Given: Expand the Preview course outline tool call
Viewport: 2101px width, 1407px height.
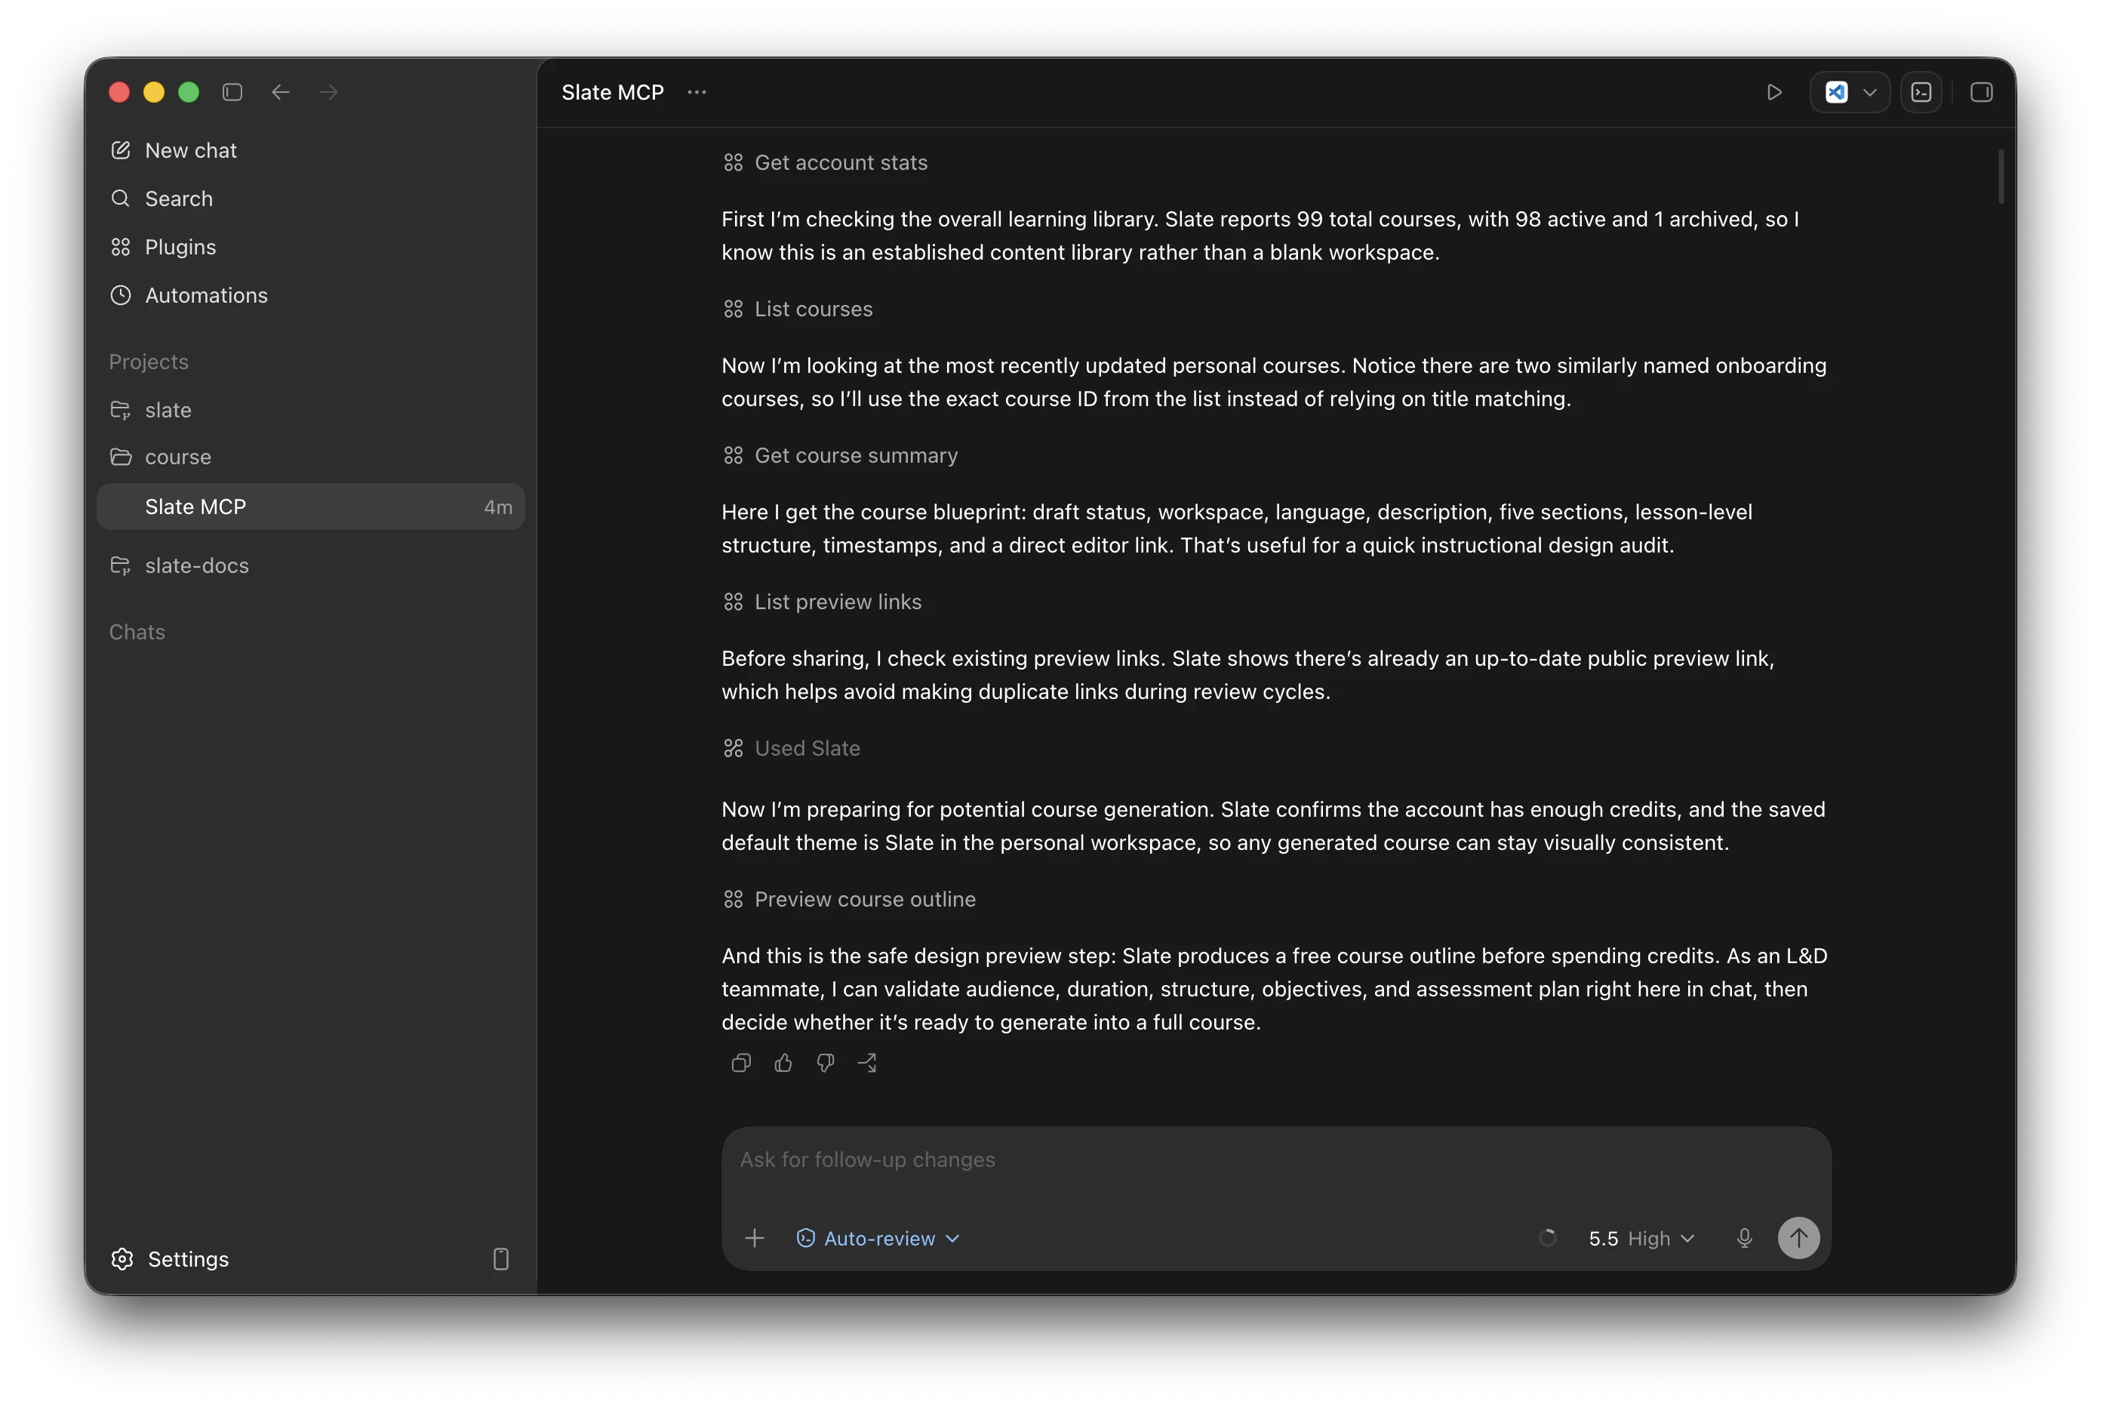Looking at the screenshot, I should click(850, 899).
